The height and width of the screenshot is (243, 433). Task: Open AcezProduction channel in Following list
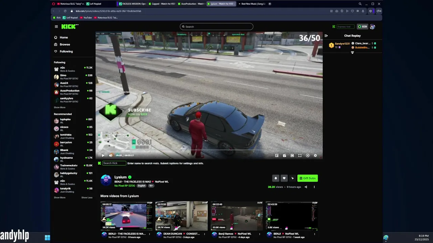(x=73, y=92)
